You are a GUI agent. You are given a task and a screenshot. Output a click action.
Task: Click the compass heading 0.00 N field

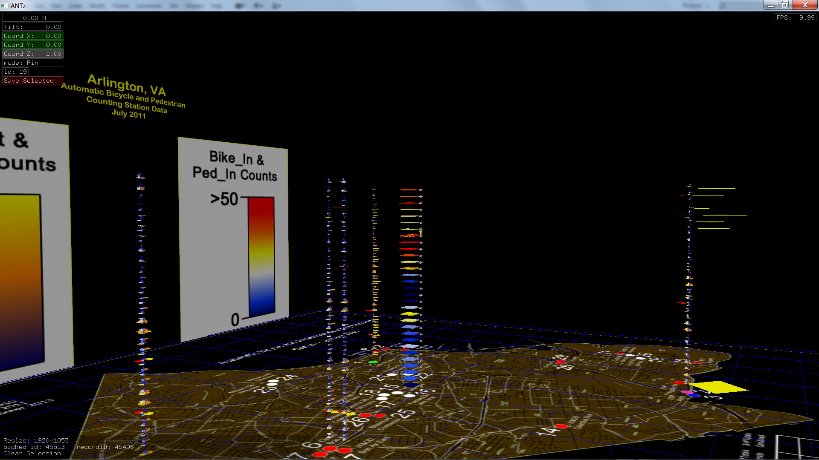pos(32,18)
